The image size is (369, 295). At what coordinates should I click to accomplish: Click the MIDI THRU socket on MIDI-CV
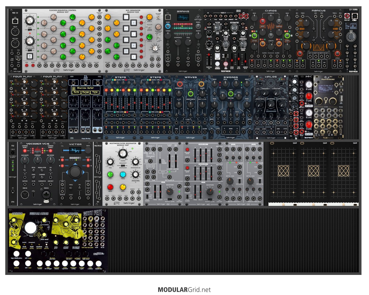[x=15, y=43]
